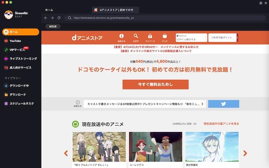
Task: Reload the page with refresh icon
Action: click(59, 18)
